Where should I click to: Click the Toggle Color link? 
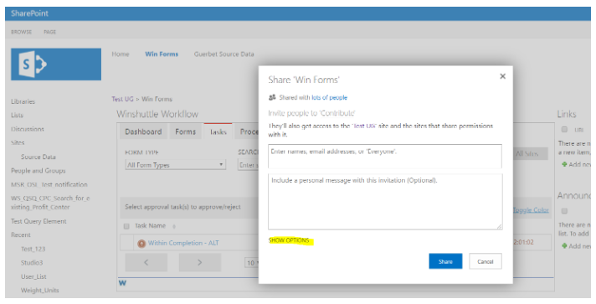pyautogui.click(x=531, y=210)
